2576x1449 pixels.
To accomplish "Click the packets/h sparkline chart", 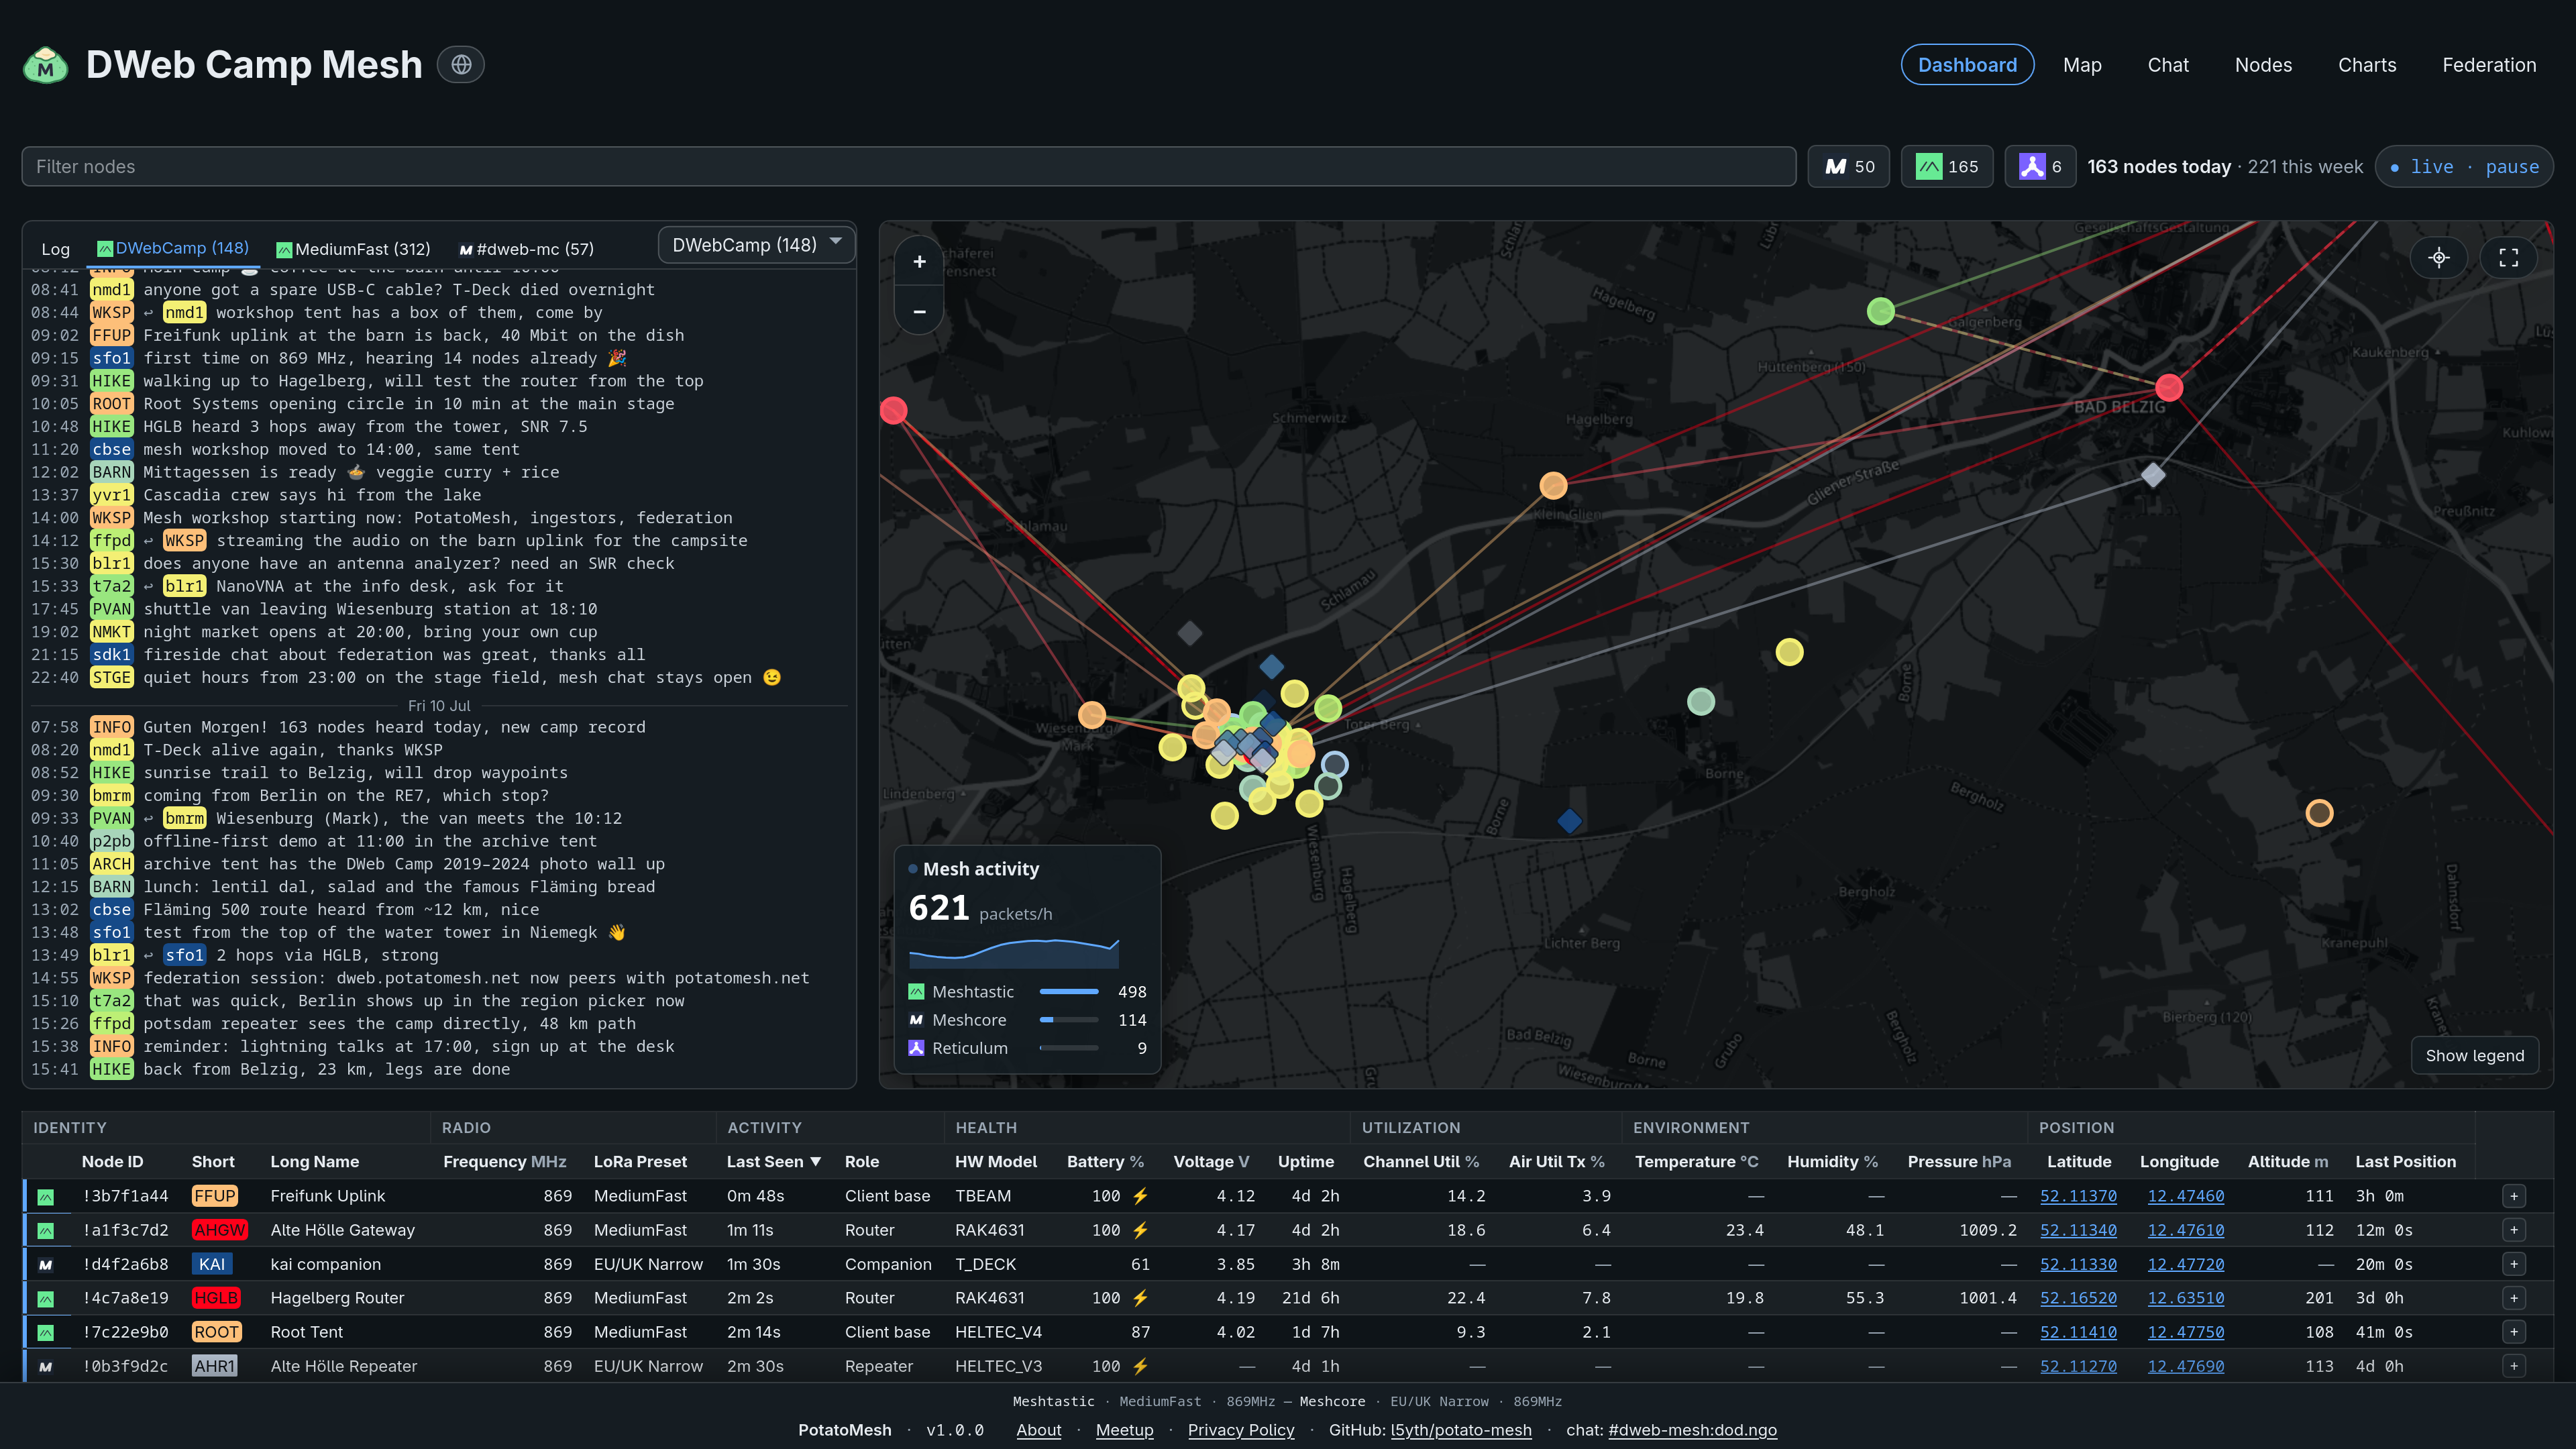I will (x=1014, y=953).
